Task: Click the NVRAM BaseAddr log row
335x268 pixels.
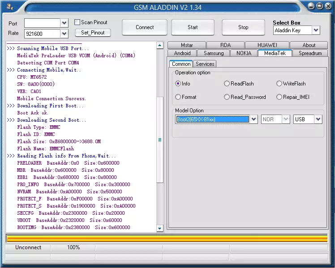Action: point(70,191)
